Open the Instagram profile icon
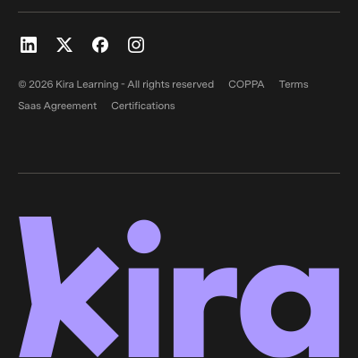This screenshot has width=358, height=358. coord(136,45)
